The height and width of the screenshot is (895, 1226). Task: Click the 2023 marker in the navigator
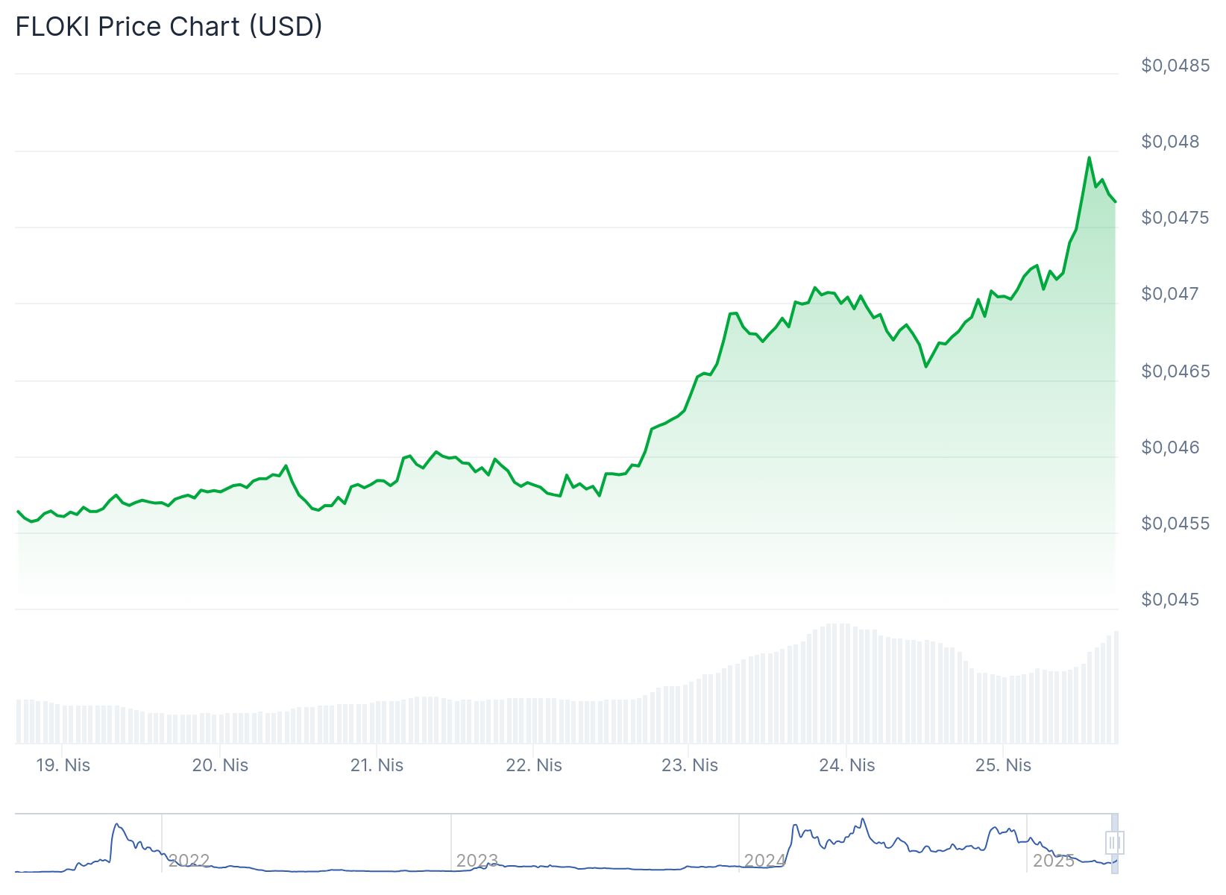point(477,861)
